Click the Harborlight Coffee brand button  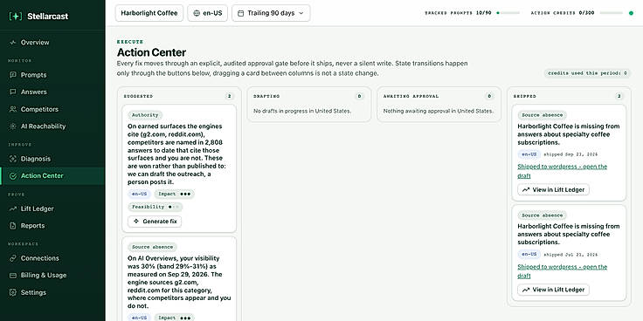tap(149, 13)
